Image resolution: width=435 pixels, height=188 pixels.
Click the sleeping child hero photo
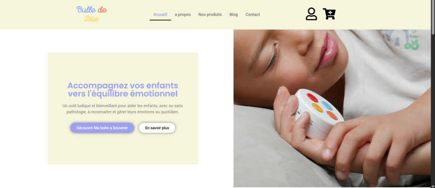point(332,108)
